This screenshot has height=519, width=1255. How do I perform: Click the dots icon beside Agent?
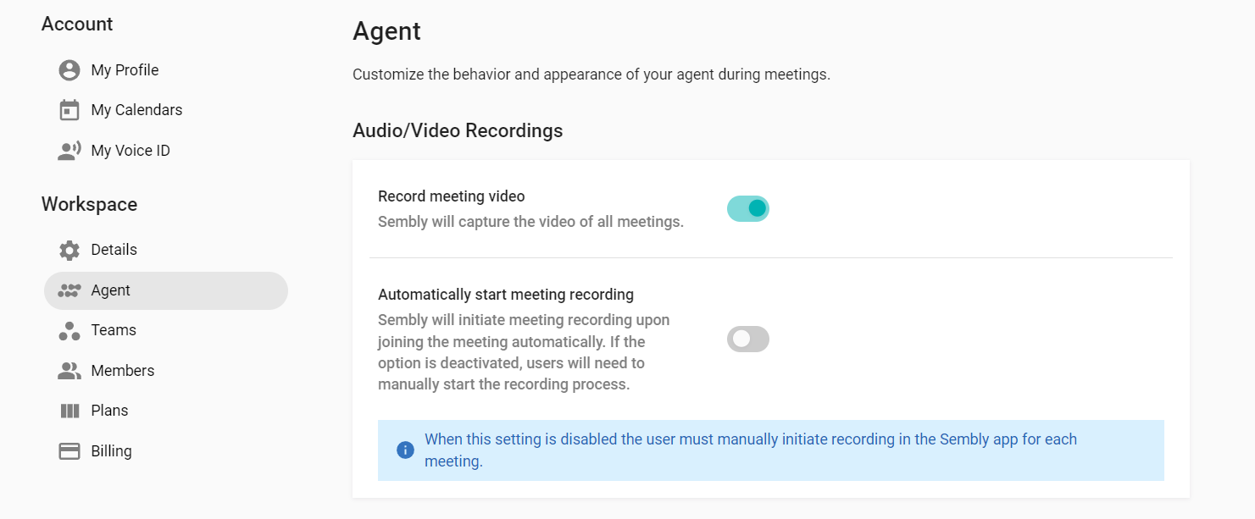point(69,290)
